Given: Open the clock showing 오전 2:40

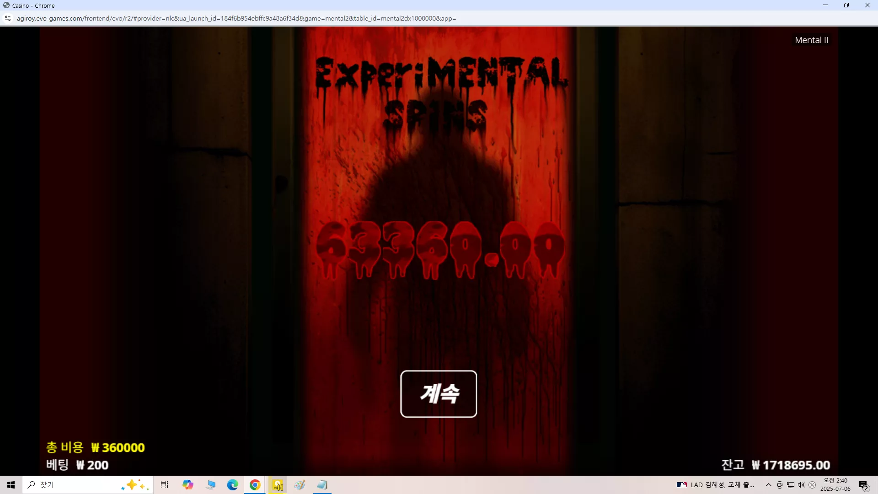Looking at the screenshot, I should [x=835, y=485].
